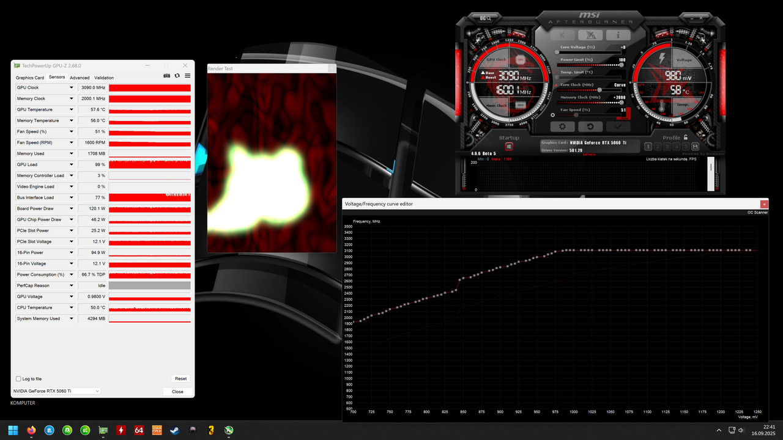Expand Board Power Draw sensor dropdown
Screen dimensions: 783x440
pos(71,208)
